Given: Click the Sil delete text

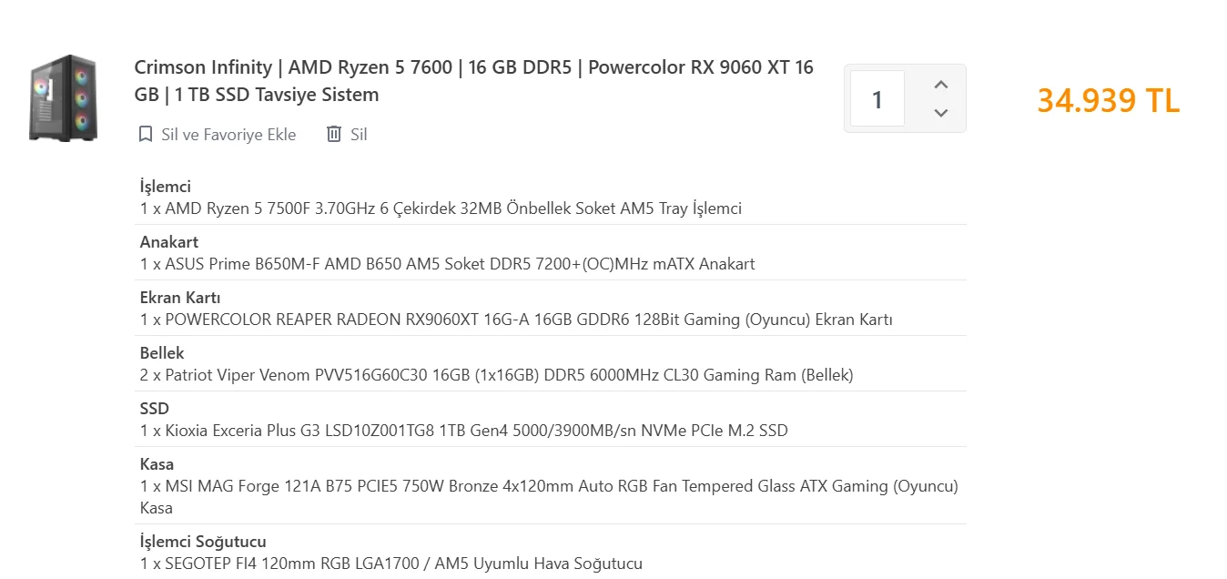Looking at the screenshot, I should click(x=359, y=135).
